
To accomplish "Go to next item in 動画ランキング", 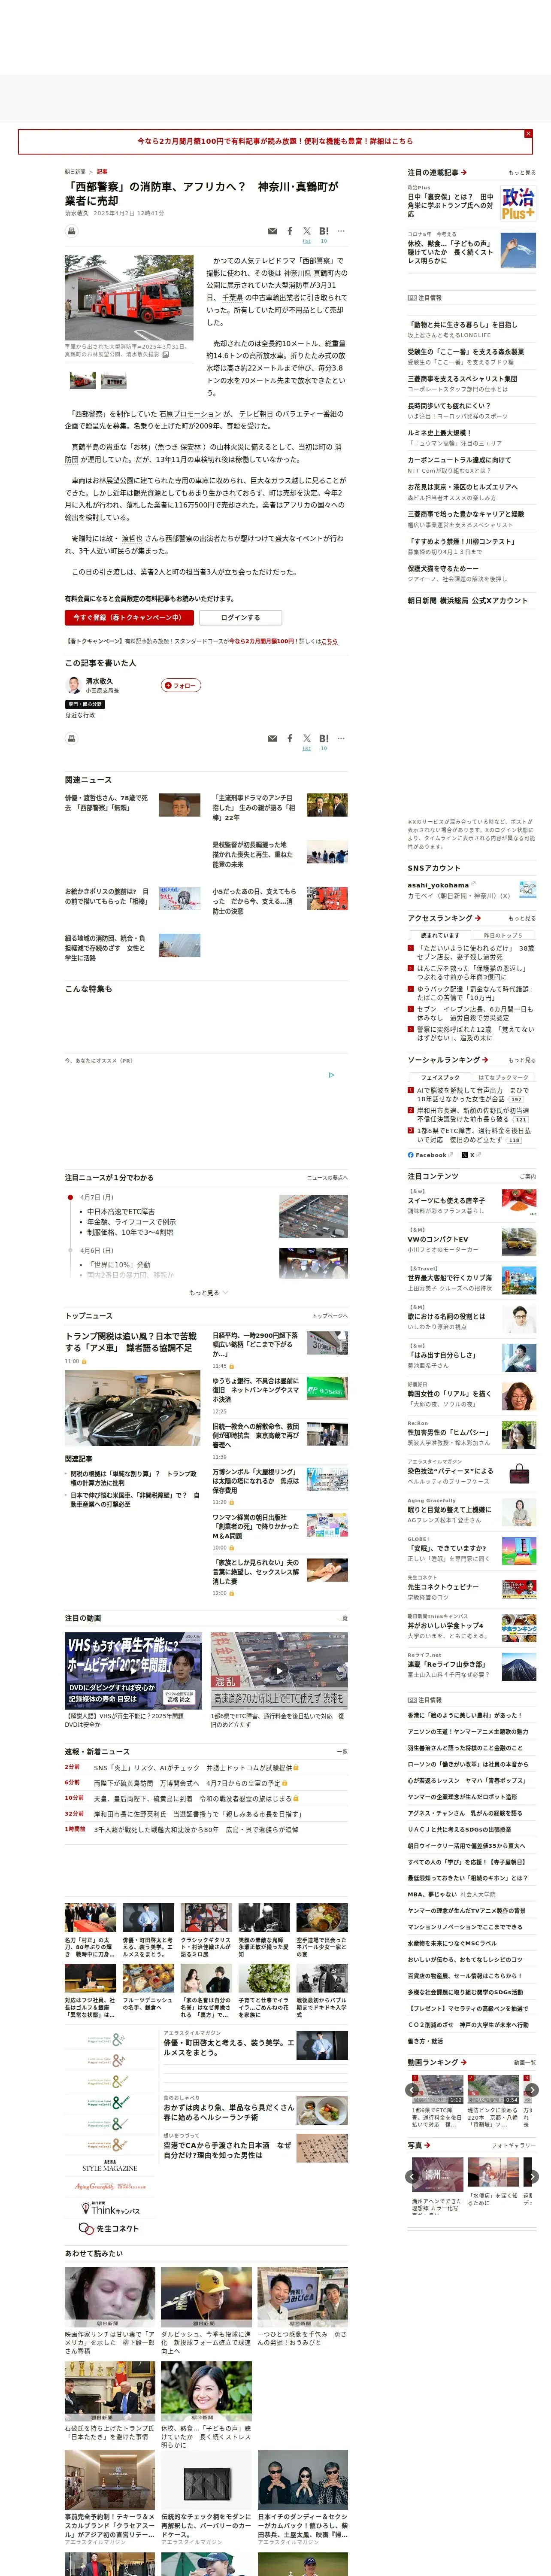I will (x=532, y=2089).
